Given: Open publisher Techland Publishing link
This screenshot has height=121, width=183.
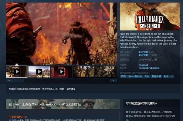Looking at the screenshot, I should tap(149, 68).
